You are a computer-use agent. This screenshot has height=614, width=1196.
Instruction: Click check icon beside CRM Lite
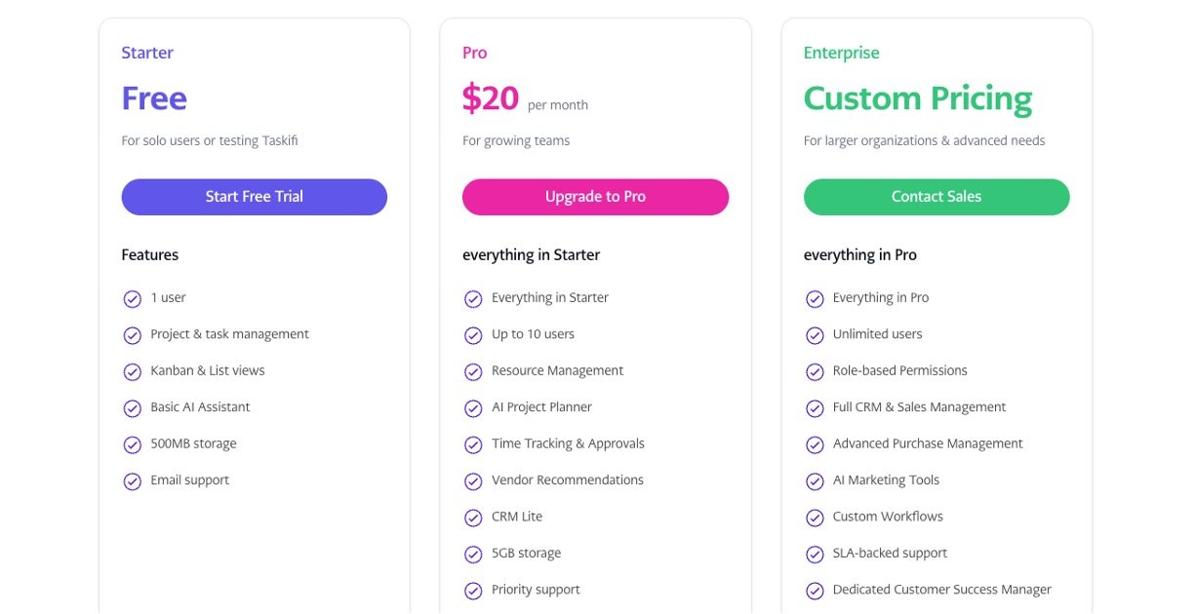[x=473, y=518]
